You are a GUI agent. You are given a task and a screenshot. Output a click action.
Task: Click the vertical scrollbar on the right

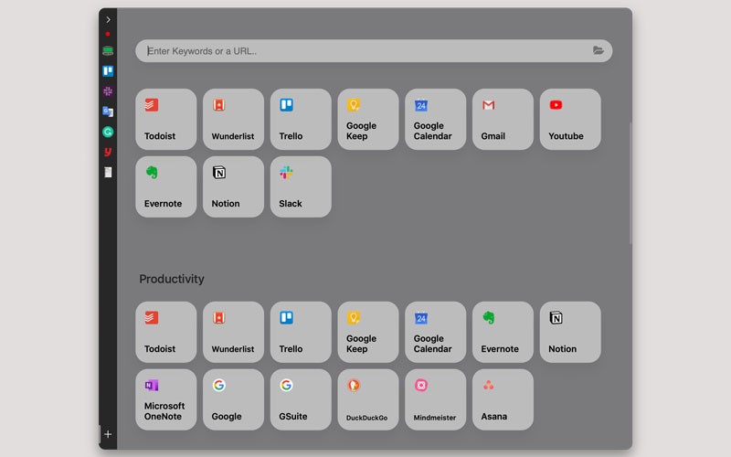pos(630,183)
